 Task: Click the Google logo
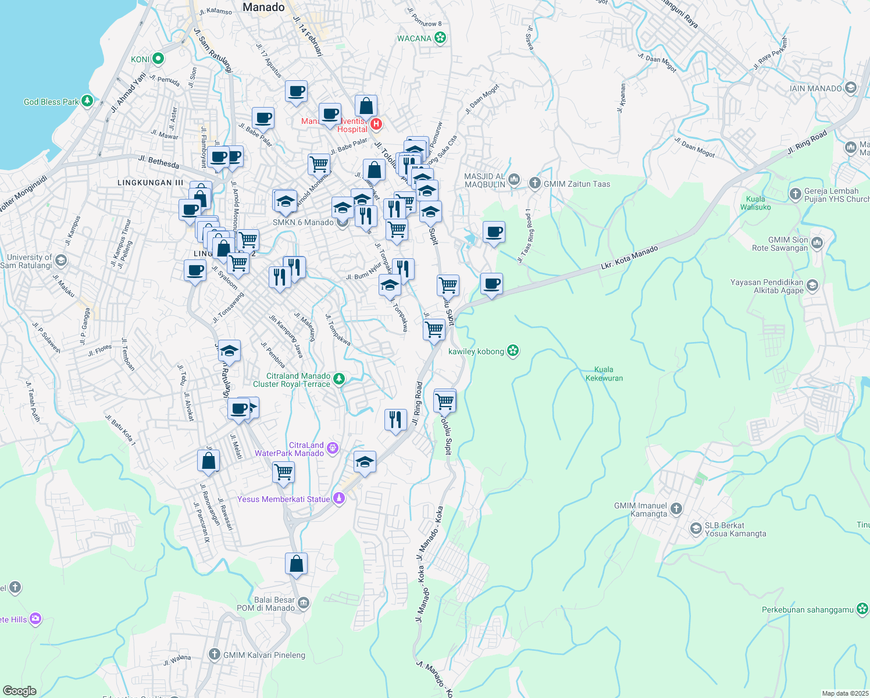(19, 690)
